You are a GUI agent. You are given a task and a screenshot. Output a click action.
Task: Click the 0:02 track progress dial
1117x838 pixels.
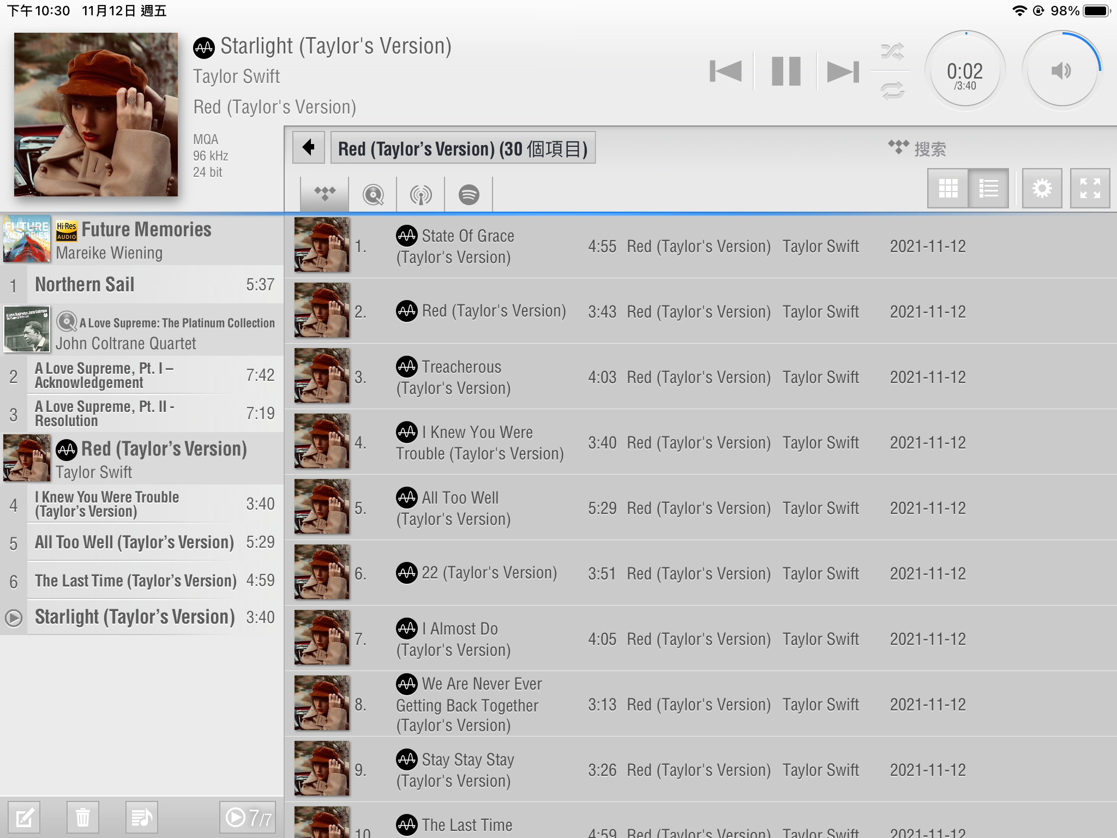tap(965, 71)
